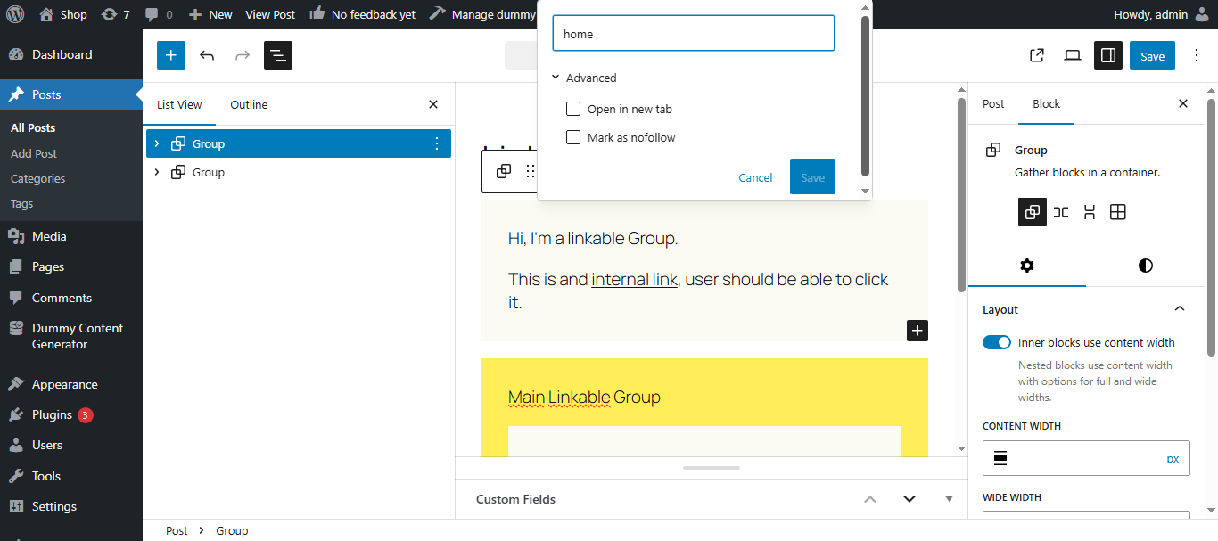The image size is (1218, 541).
Task: Open block Styles half-circle tab
Action: (1146, 266)
